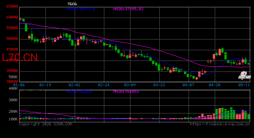This screenshot has width=254, height=138.
Task: Click the 03-09 date label
Action: coord(130,85)
